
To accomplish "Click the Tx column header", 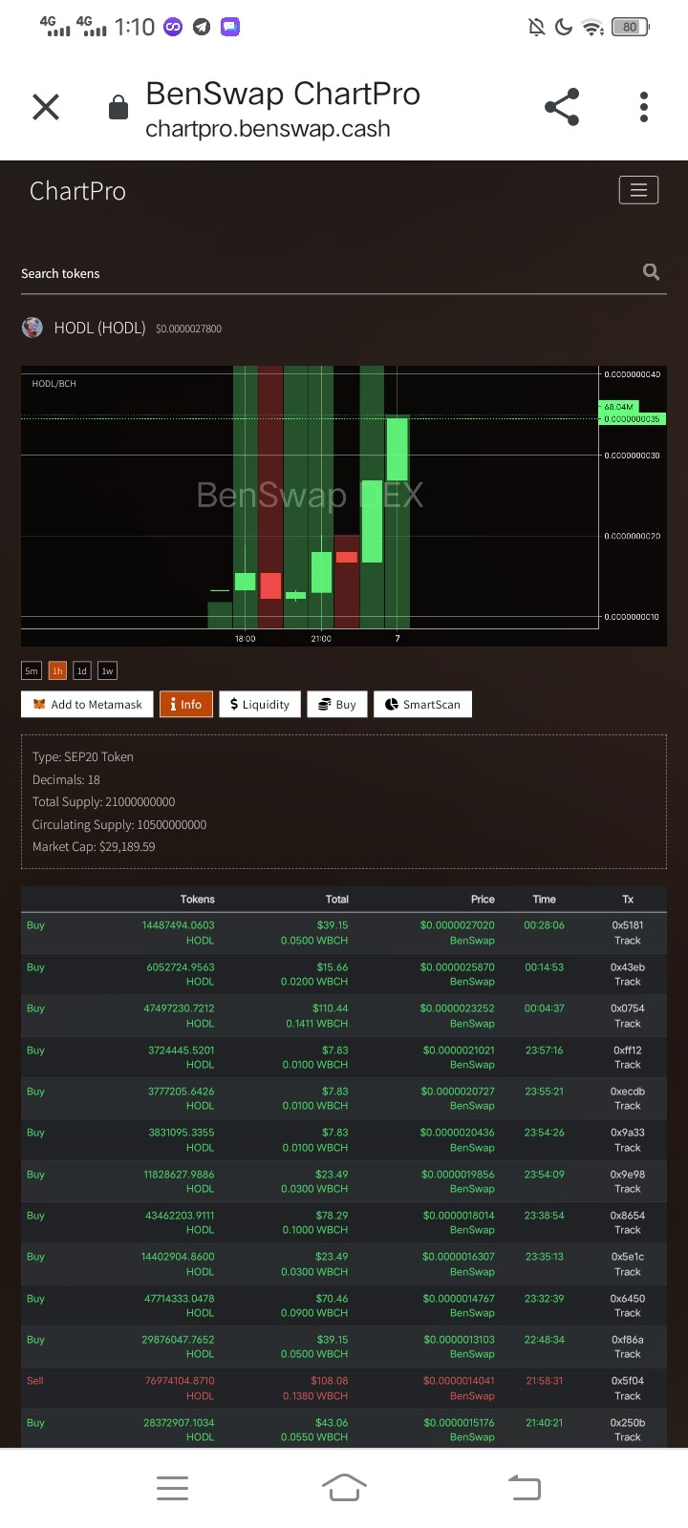I will 628,900.
